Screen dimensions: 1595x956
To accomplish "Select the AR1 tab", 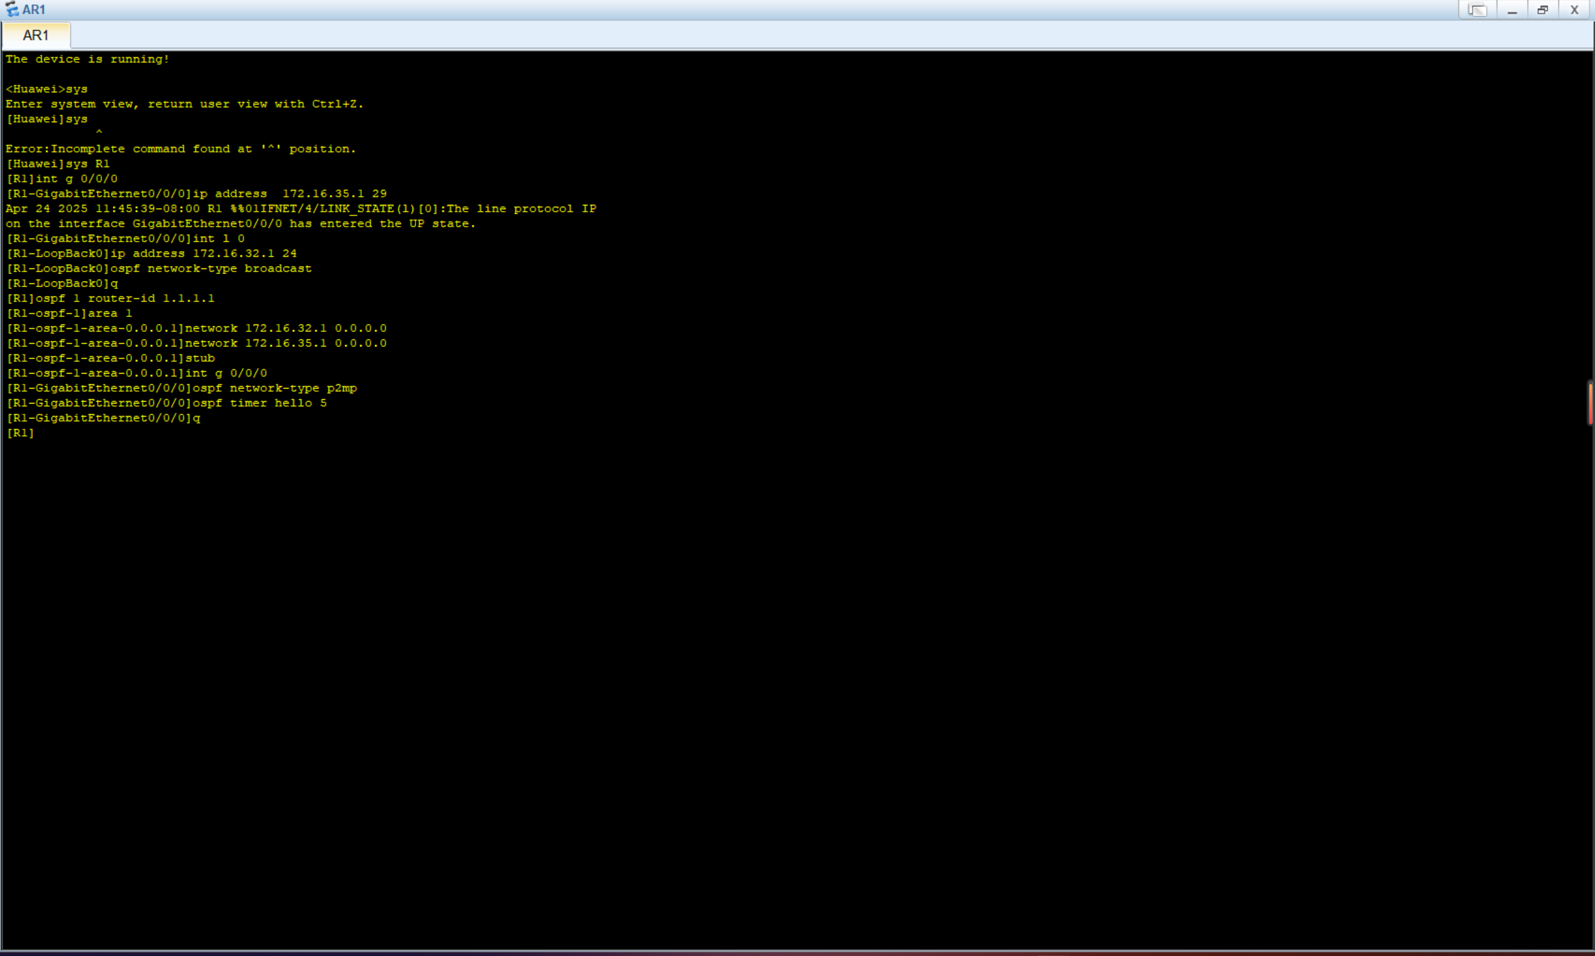I will pos(36,35).
